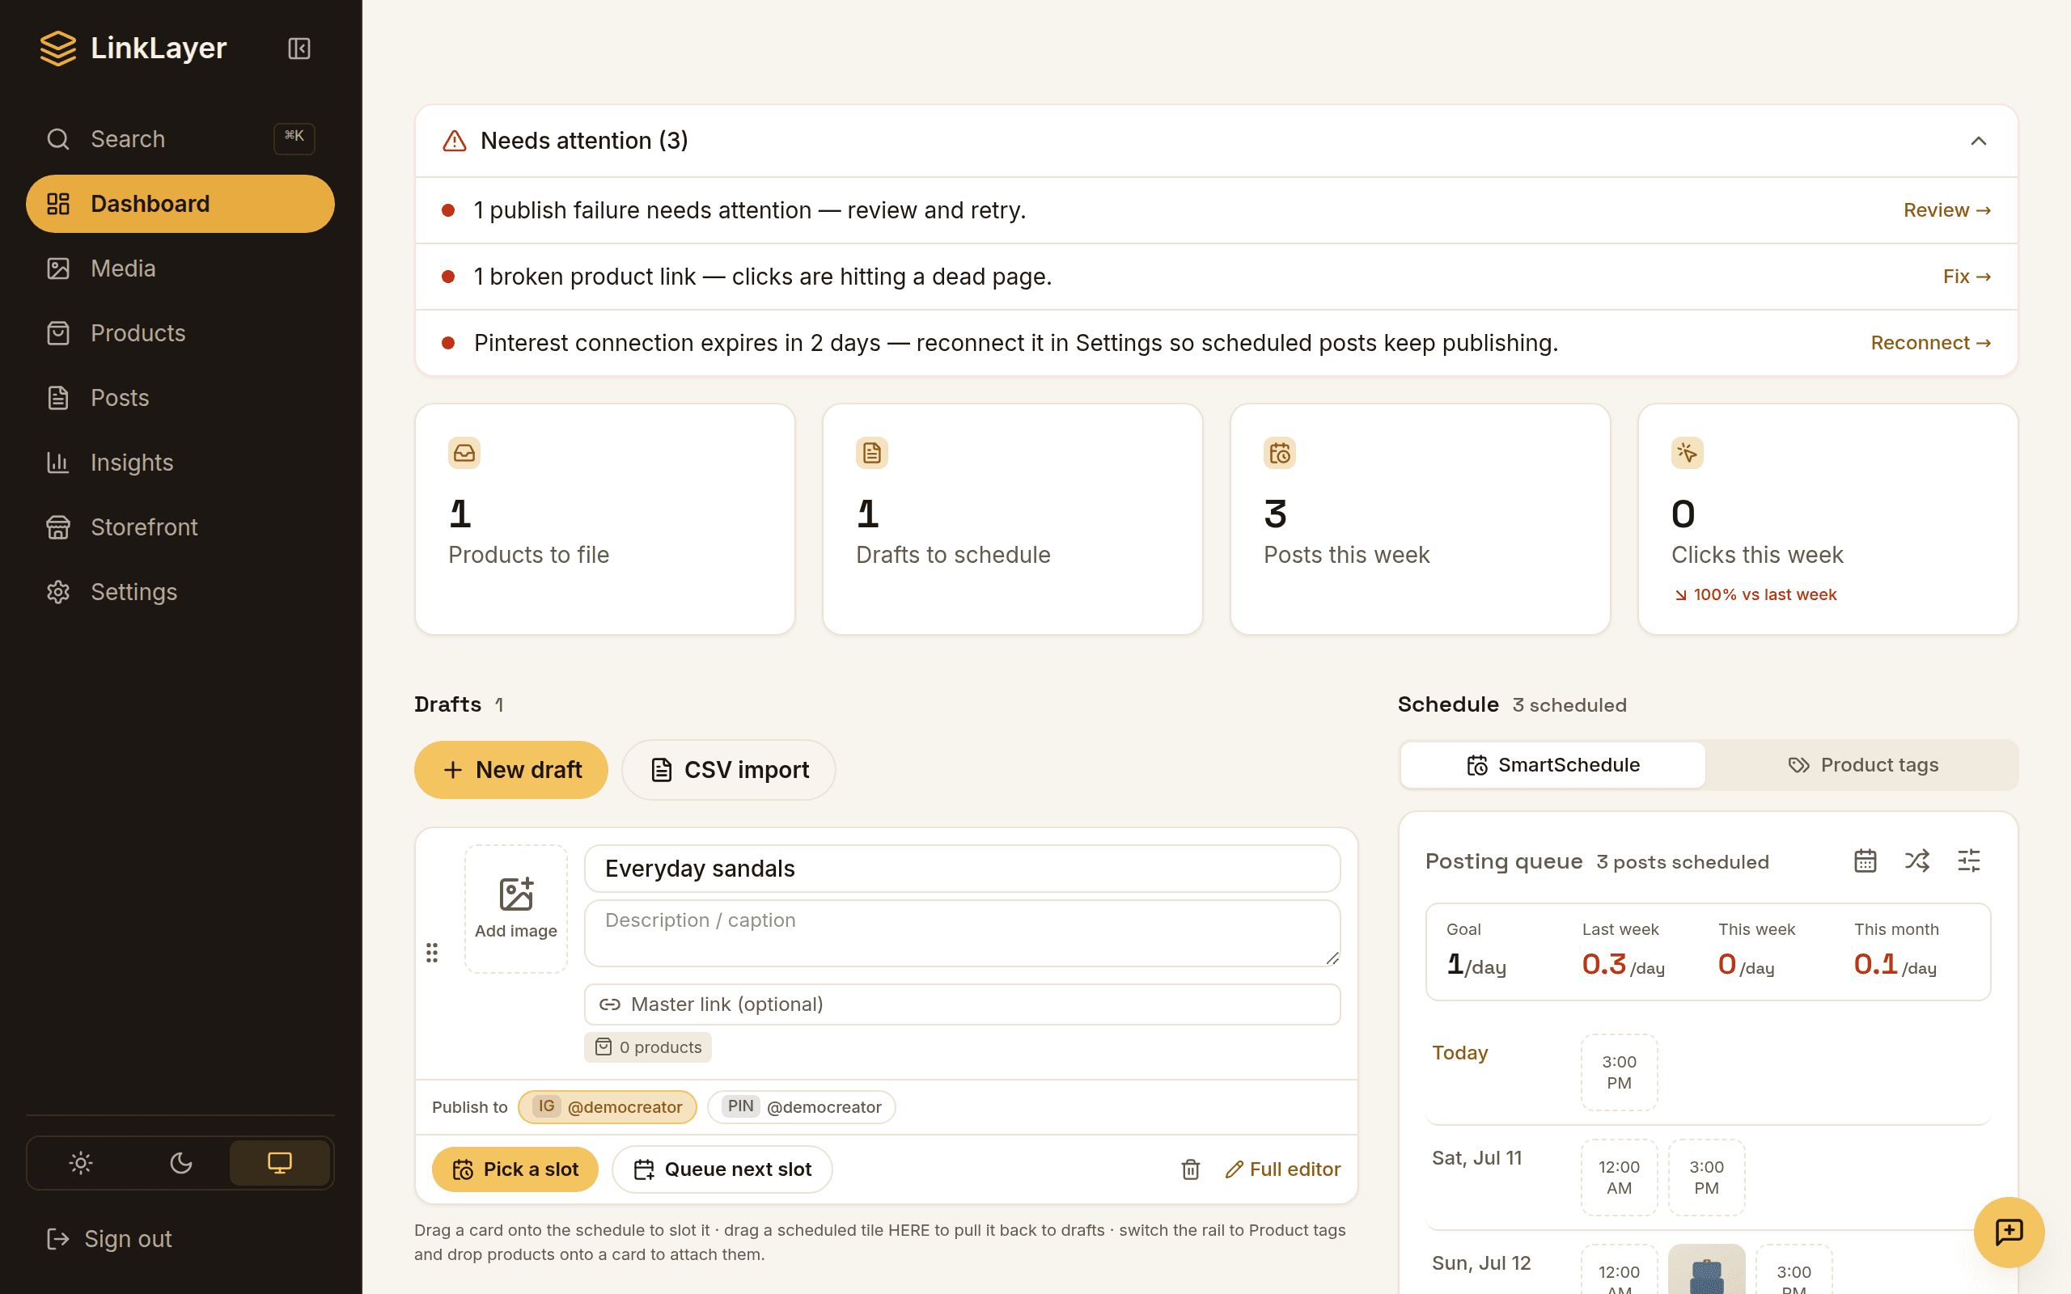Open the Products section

coord(180,333)
